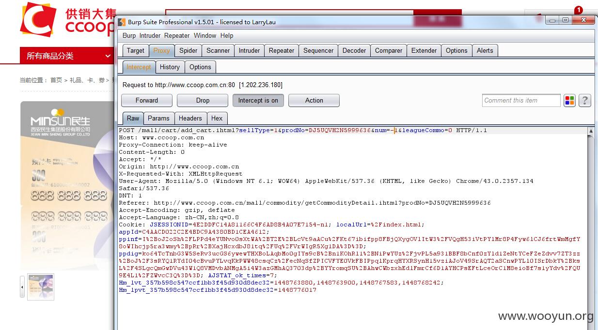Drop the intercepted request
The height and width of the screenshot is (330, 598).
pyautogui.click(x=203, y=100)
